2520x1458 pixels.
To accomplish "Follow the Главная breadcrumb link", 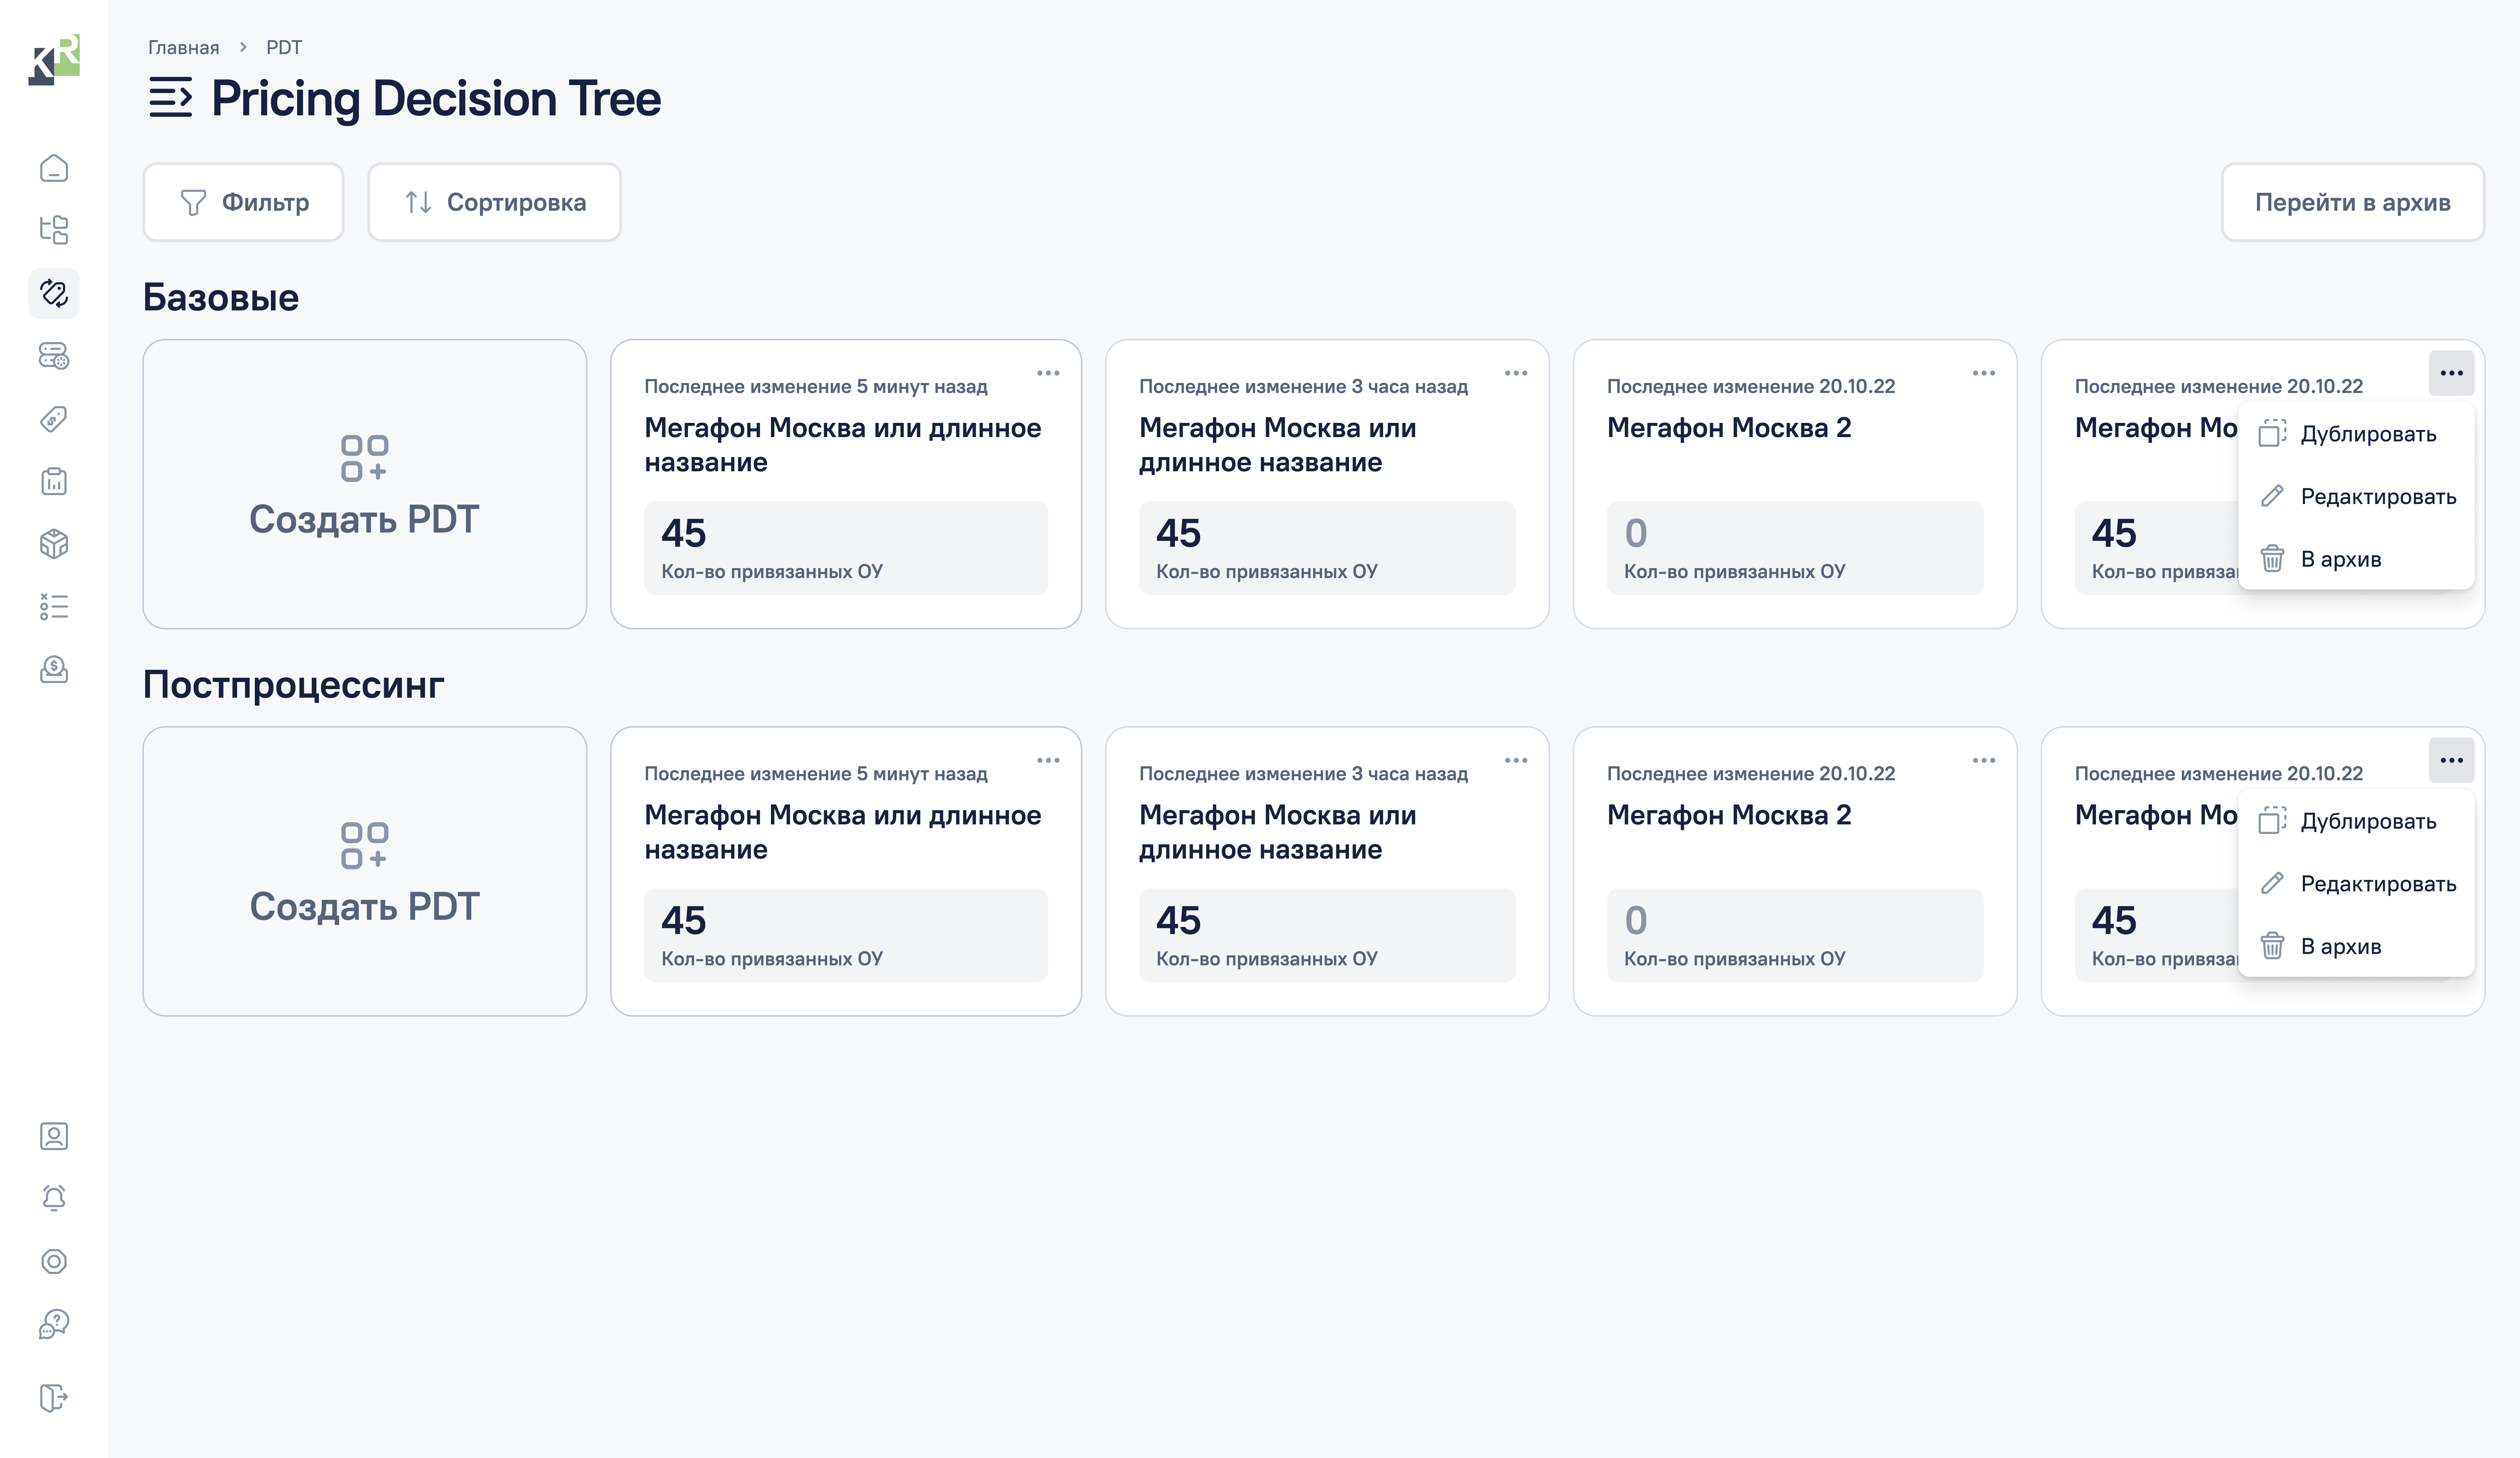I will point(183,47).
